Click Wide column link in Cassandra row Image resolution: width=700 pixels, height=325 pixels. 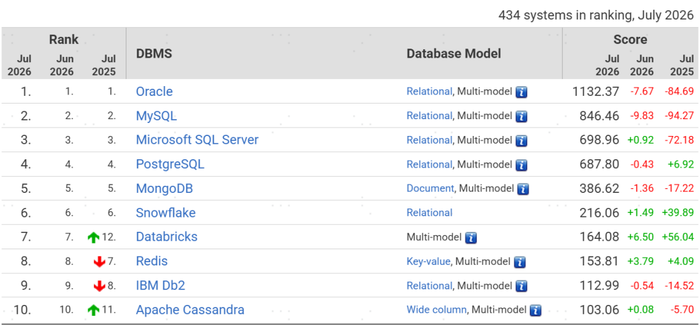coord(437,309)
